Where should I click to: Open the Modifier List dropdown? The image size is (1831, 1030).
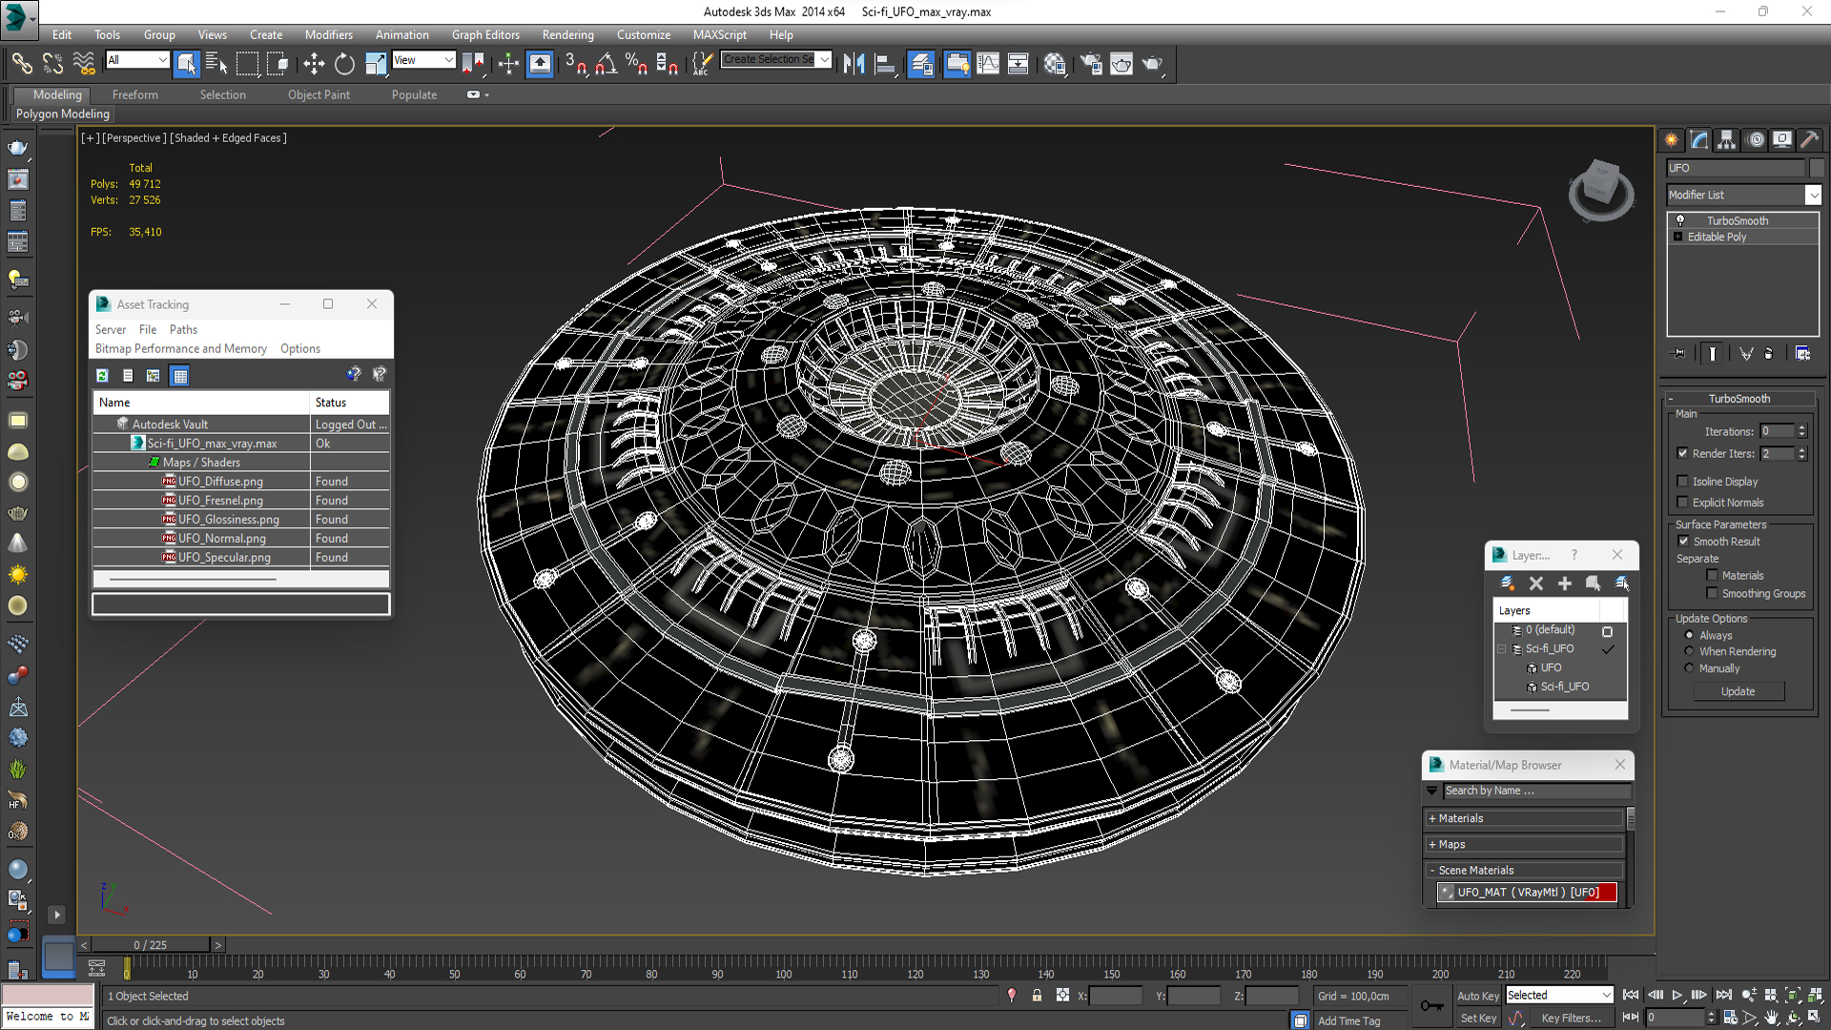pyautogui.click(x=1813, y=195)
